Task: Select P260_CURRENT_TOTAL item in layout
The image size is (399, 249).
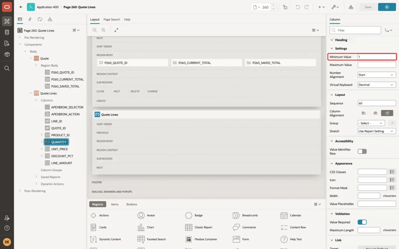Action: (x=207, y=63)
